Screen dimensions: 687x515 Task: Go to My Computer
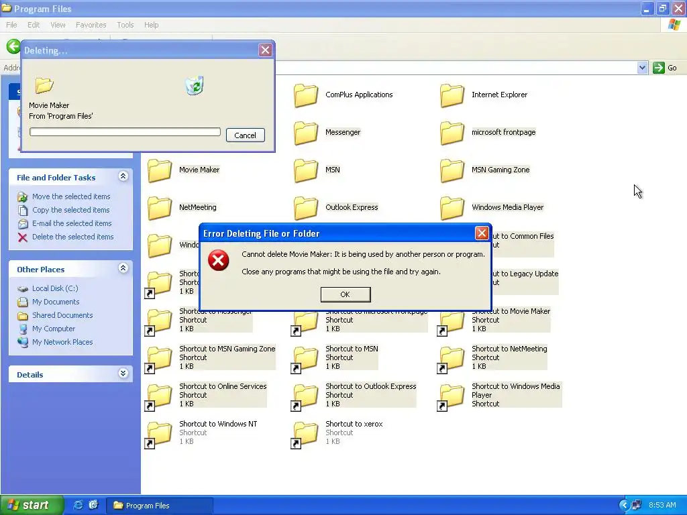(54, 329)
